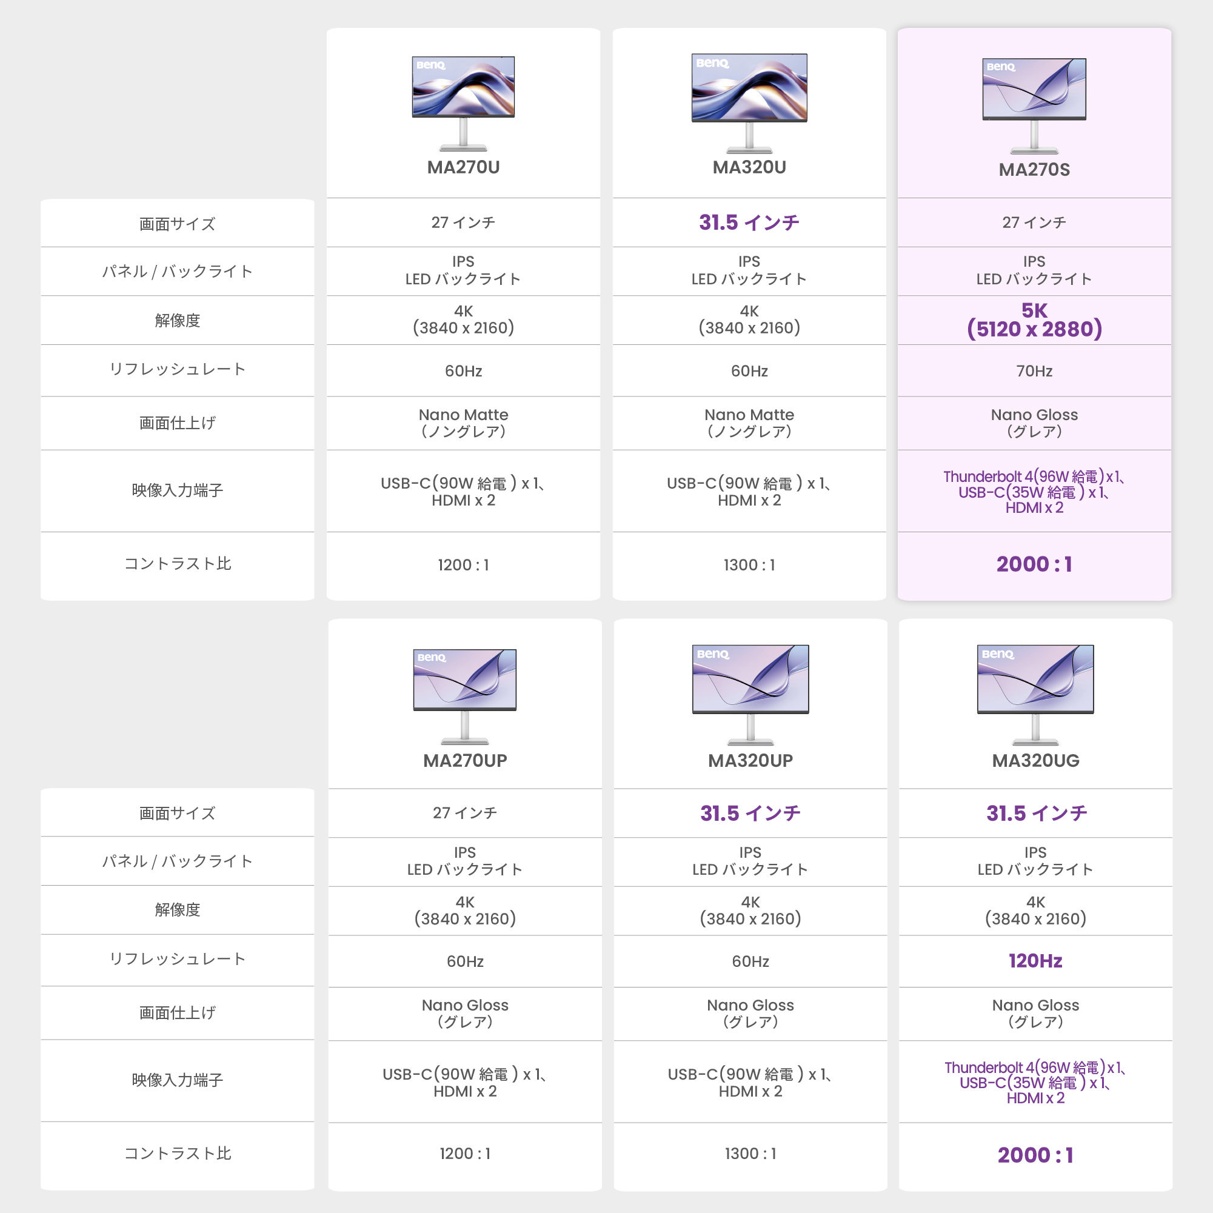The image size is (1213, 1213).
Task: Select the MA270U model name
Action: coord(463,168)
